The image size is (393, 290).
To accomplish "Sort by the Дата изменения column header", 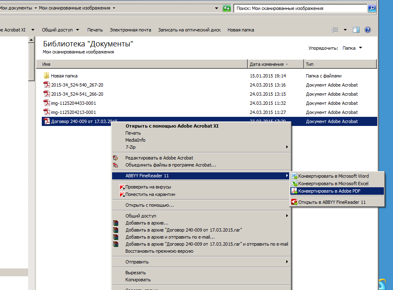I will 276,64.
